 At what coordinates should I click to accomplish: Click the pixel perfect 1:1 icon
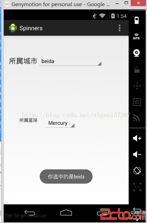pos(137,187)
